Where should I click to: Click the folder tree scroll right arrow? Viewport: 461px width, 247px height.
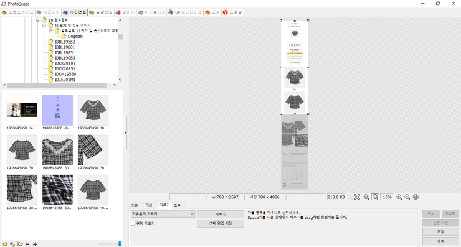(115, 85)
